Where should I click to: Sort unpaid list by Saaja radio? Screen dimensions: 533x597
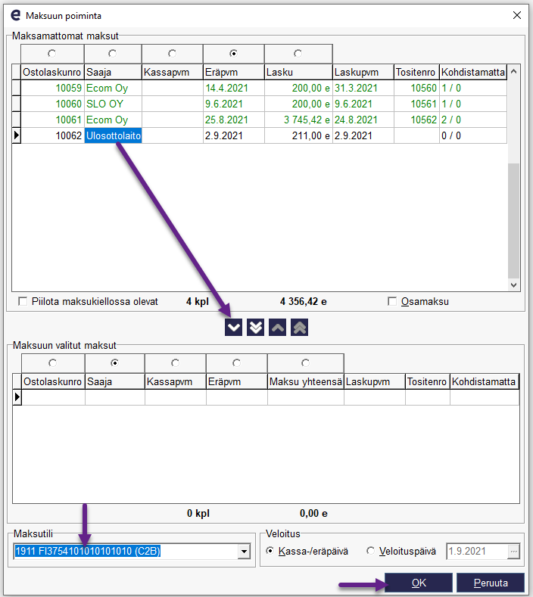[x=112, y=54]
